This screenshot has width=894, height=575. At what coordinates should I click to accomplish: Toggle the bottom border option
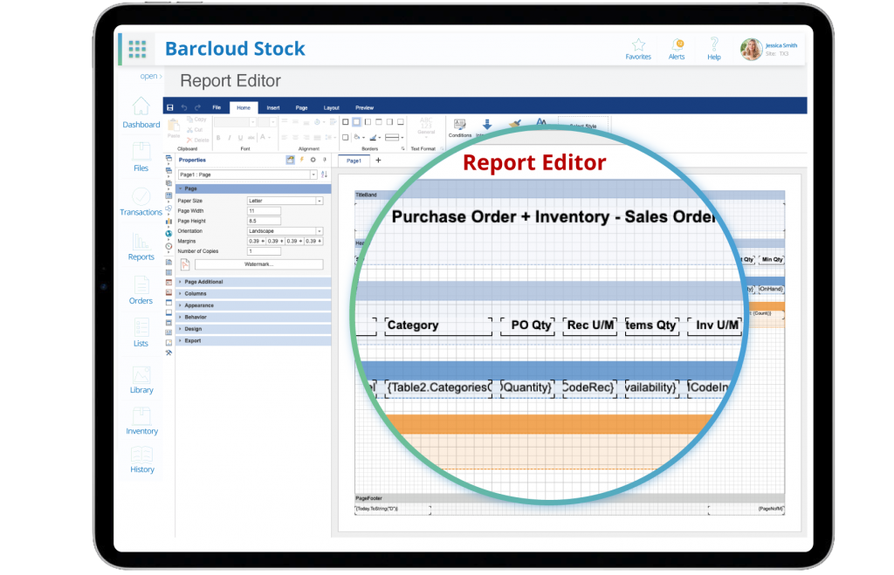click(x=401, y=122)
